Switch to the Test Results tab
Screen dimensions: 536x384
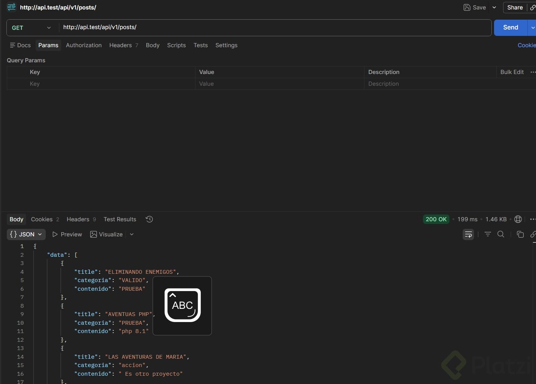coord(120,219)
